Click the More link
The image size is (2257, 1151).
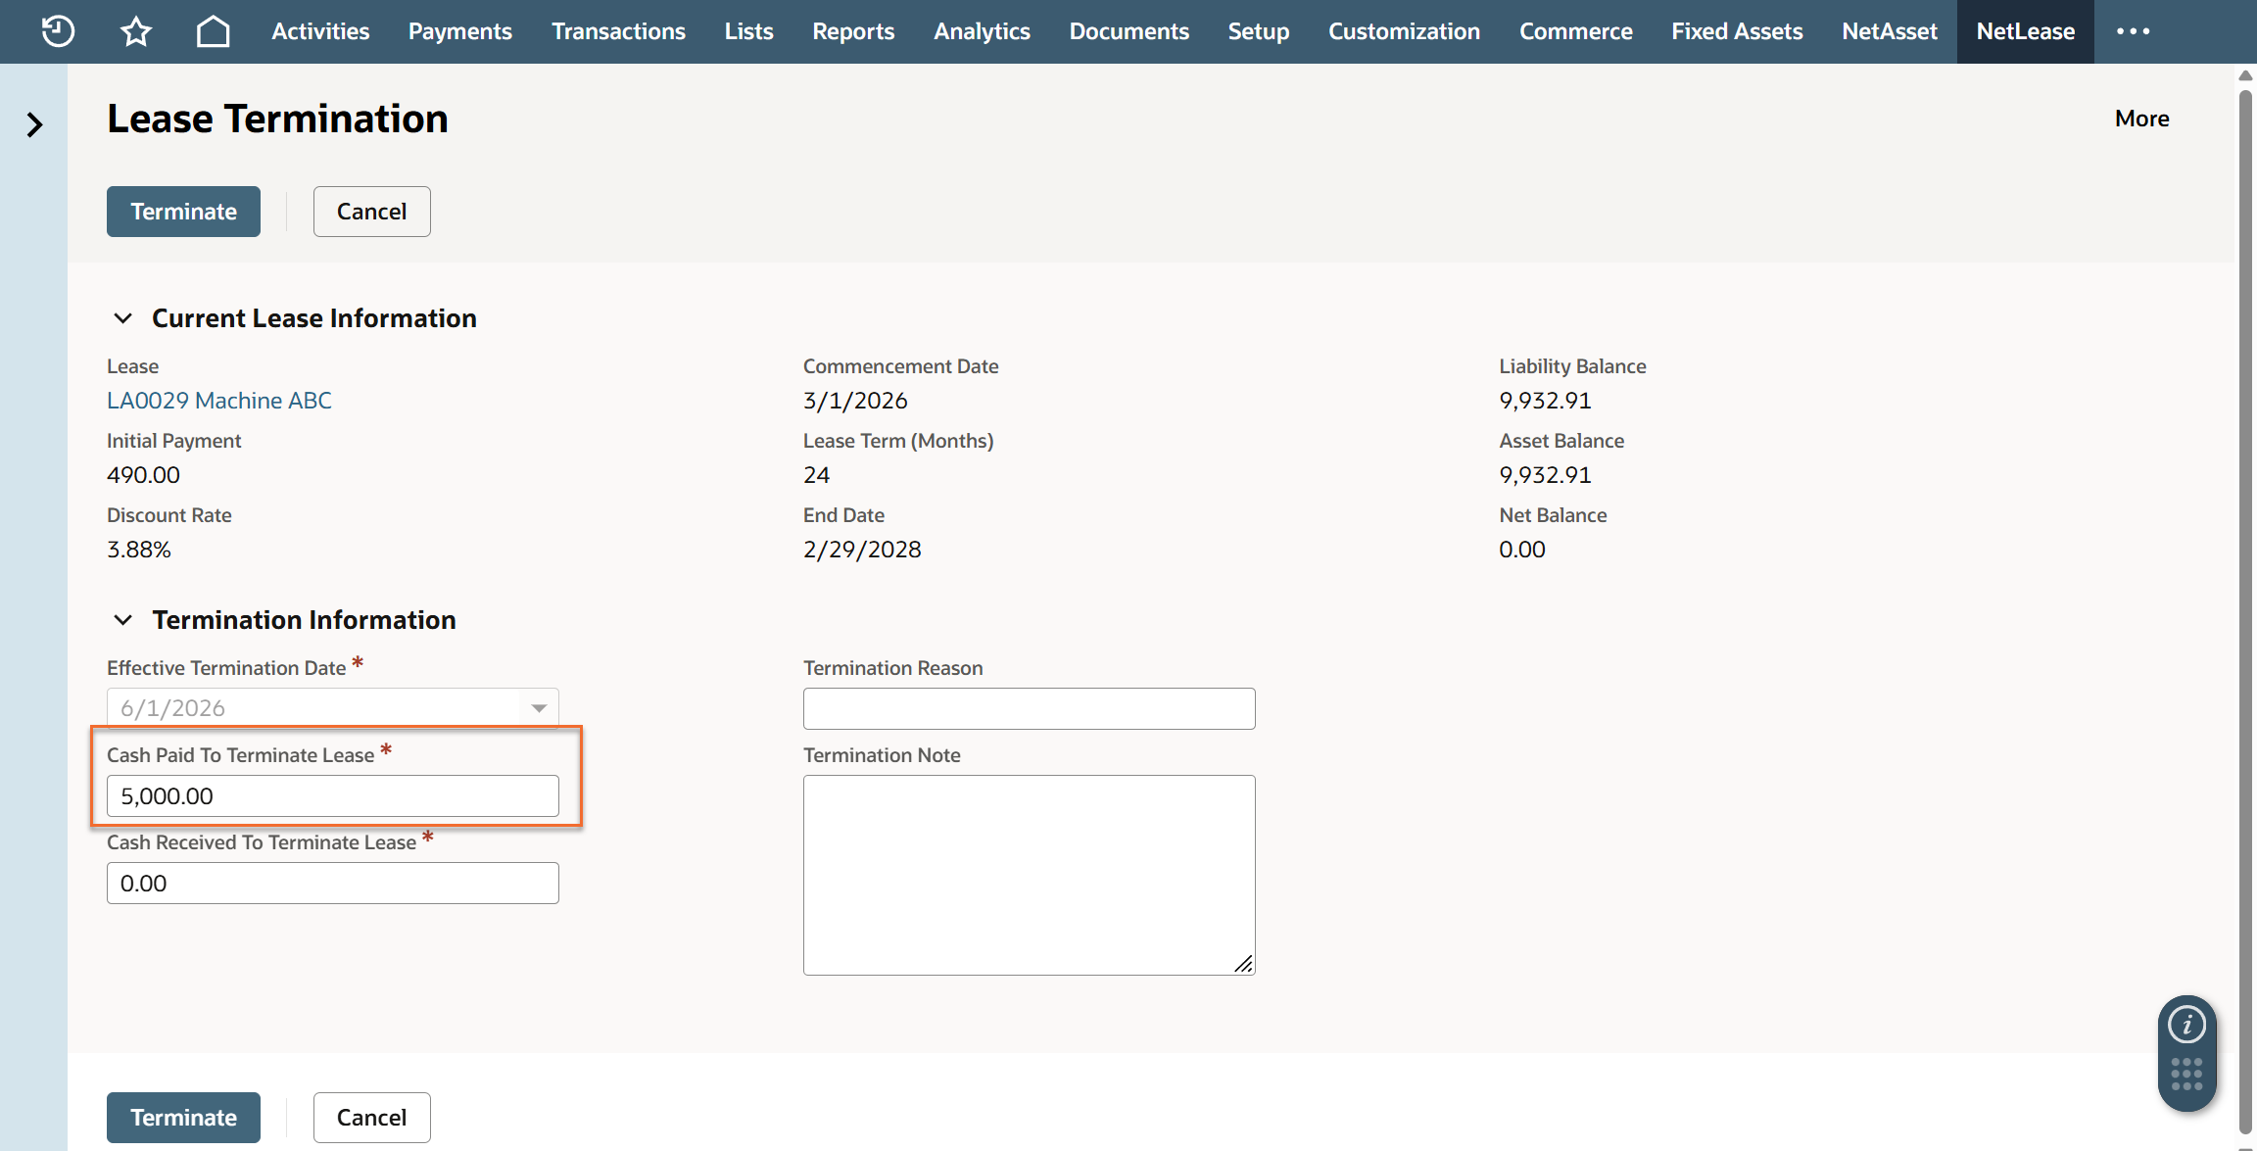2141,119
